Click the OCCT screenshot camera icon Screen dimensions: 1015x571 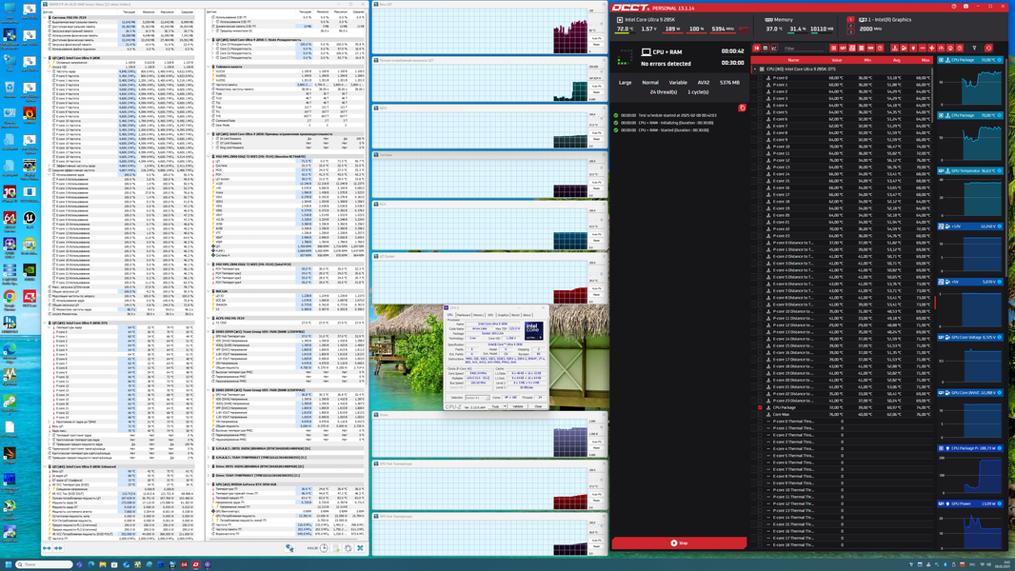click(x=965, y=7)
